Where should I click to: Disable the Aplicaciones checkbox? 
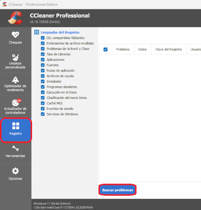tap(43, 60)
